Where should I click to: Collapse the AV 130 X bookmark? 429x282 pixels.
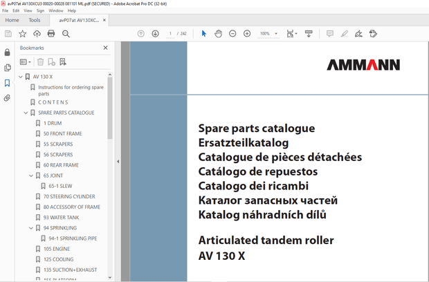pos(21,77)
